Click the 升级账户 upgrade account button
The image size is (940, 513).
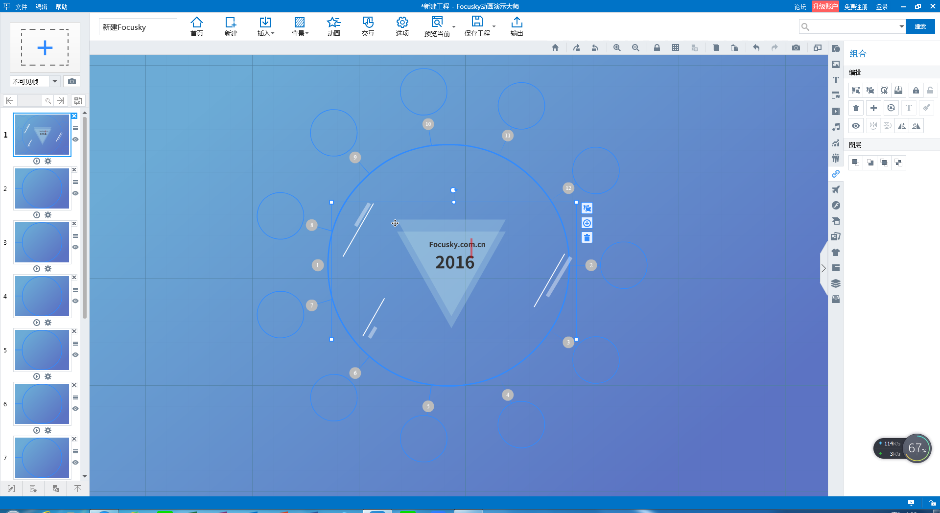click(825, 6)
